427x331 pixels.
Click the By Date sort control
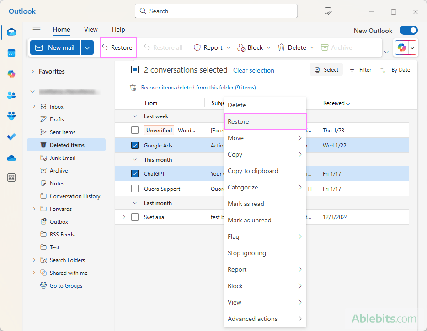(x=395, y=70)
